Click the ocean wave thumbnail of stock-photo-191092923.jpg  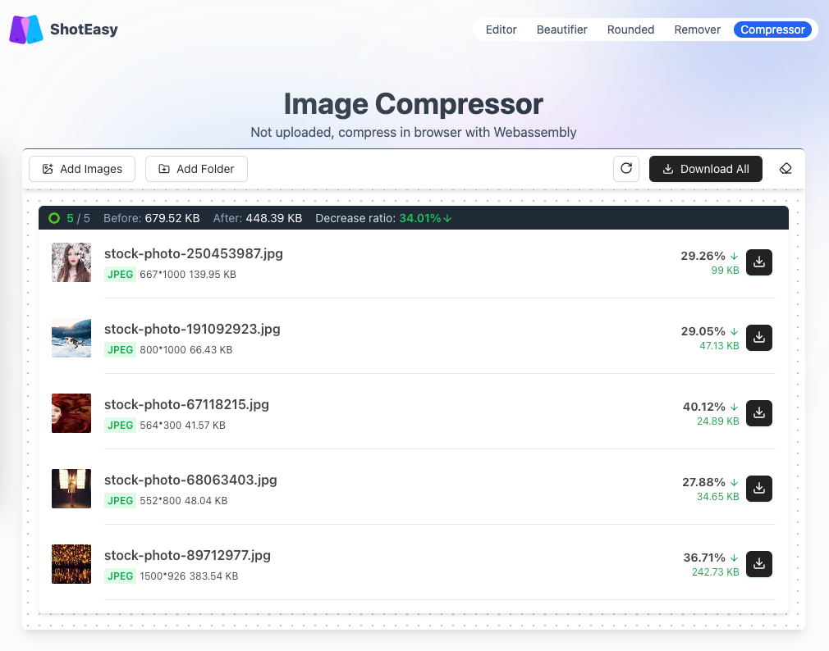(71, 338)
